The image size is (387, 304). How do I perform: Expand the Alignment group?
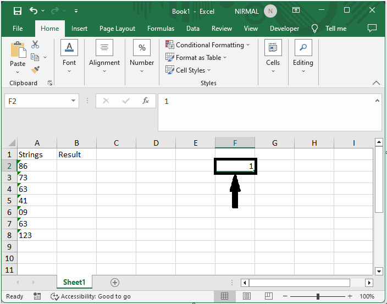(x=104, y=57)
